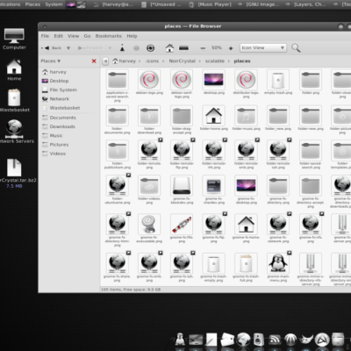
Task: Launch the RSS feed icon in dock
Action: 275,340
